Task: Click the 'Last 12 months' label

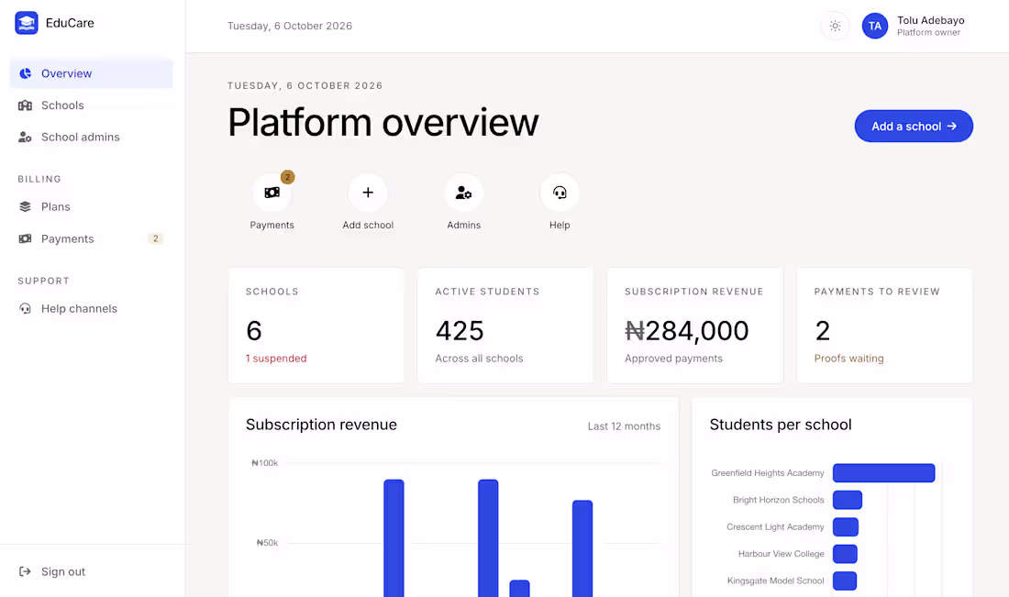Action: 624,426
